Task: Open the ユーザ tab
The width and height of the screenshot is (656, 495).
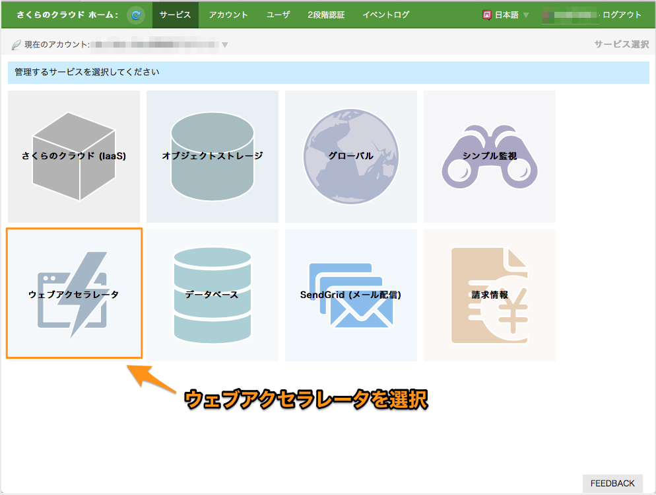Action: click(279, 15)
